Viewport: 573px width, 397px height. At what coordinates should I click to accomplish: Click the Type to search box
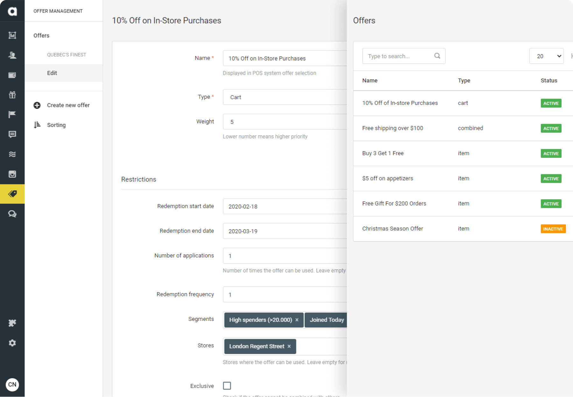[404, 56]
